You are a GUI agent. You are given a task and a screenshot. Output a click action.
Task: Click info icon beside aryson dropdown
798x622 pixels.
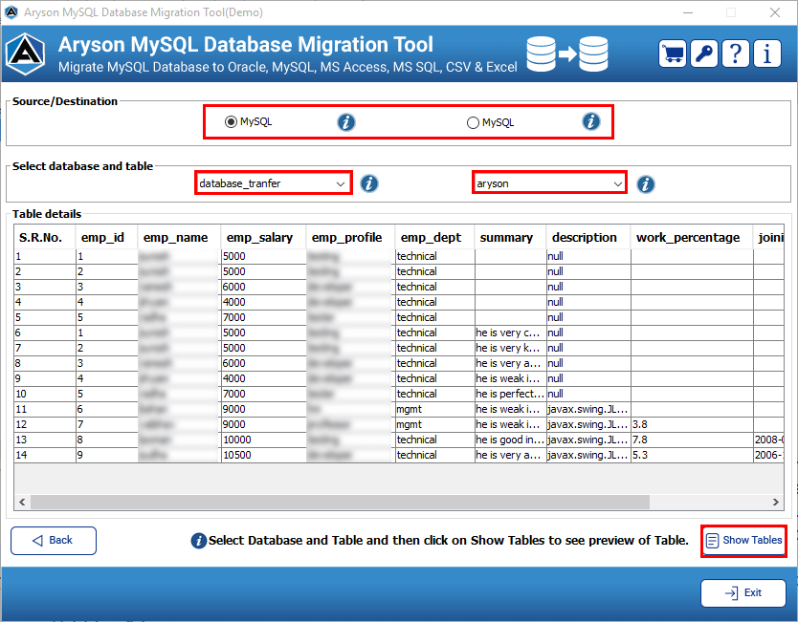tap(646, 184)
